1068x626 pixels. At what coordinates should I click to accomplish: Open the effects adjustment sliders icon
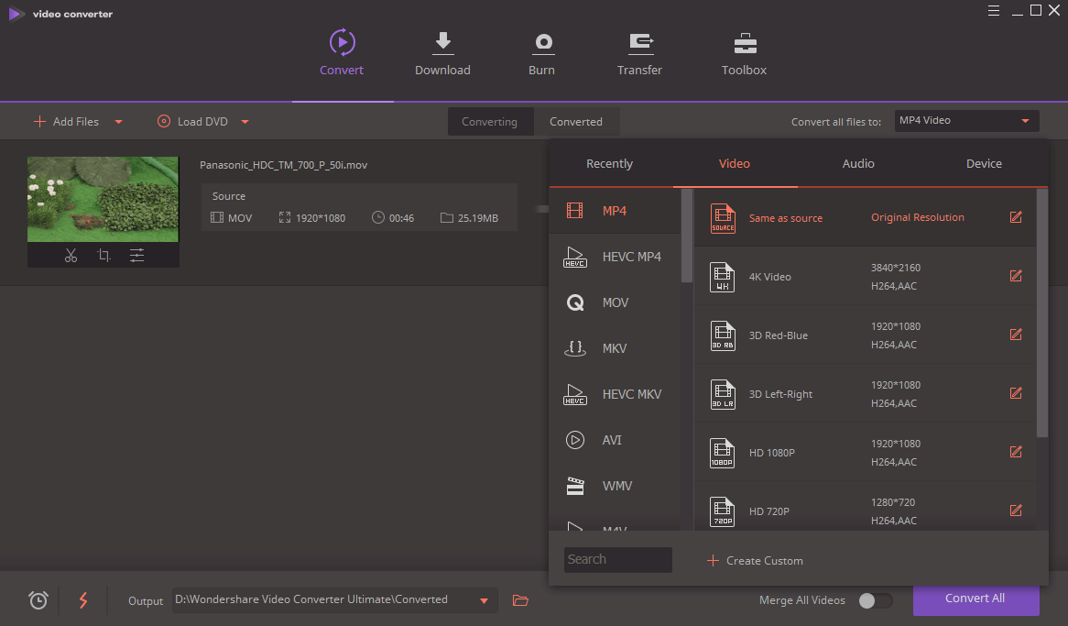(136, 256)
